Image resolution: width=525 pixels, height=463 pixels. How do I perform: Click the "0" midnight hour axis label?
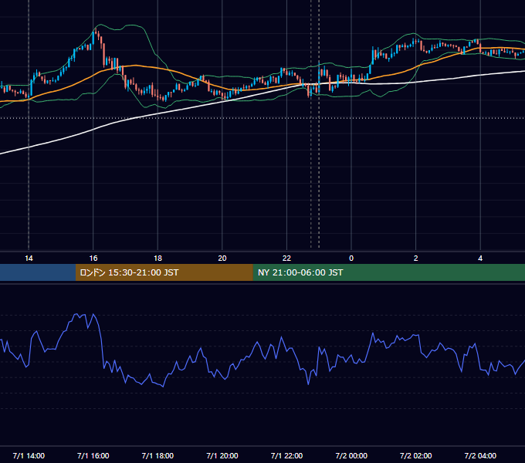(351, 259)
